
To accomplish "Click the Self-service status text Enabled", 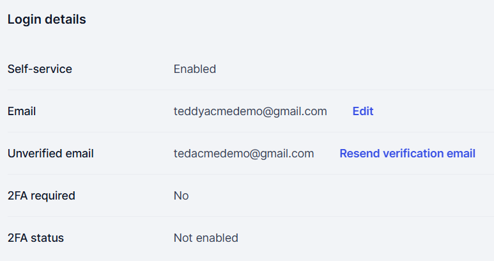I will click(x=194, y=69).
